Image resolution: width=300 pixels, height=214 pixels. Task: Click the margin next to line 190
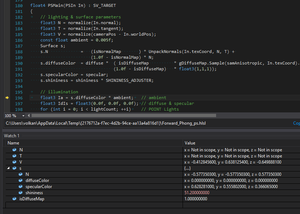tap(7, 63)
